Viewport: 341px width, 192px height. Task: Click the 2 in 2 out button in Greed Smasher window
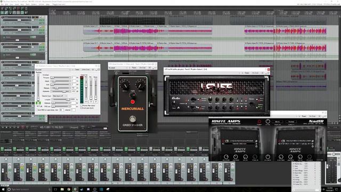pos(142,68)
